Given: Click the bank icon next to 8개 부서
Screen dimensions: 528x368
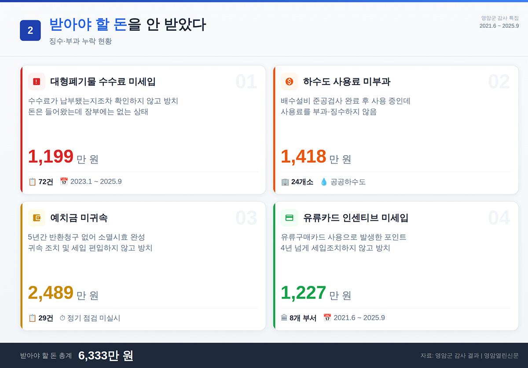Looking at the screenshot, I should click(x=284, y=318).
